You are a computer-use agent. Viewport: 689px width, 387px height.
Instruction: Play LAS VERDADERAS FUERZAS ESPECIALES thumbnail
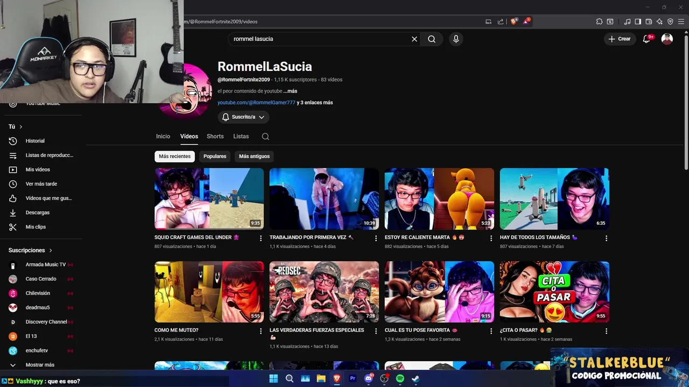pos(324,292)
